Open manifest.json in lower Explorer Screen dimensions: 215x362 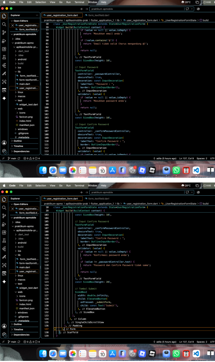pos(27,309)
